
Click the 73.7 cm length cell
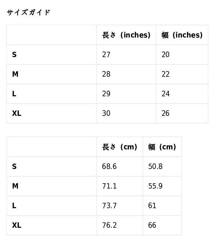(109, 206)
